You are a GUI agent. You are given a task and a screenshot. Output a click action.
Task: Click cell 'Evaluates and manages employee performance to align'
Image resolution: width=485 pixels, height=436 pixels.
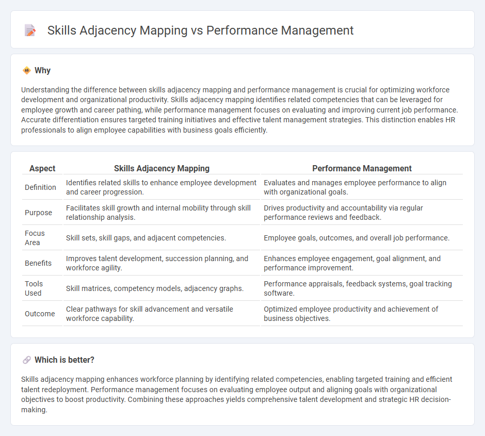click(x=362, y=187)
